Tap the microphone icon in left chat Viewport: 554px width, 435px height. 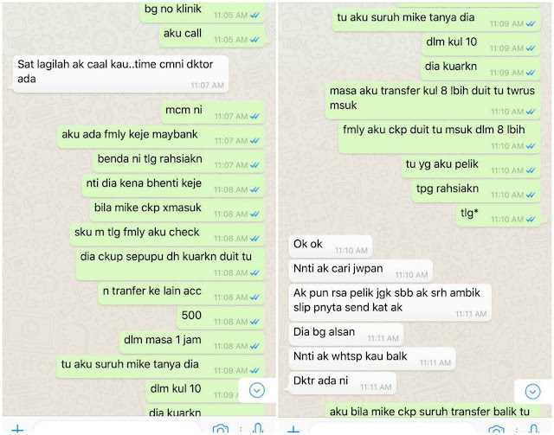(258, 429)
